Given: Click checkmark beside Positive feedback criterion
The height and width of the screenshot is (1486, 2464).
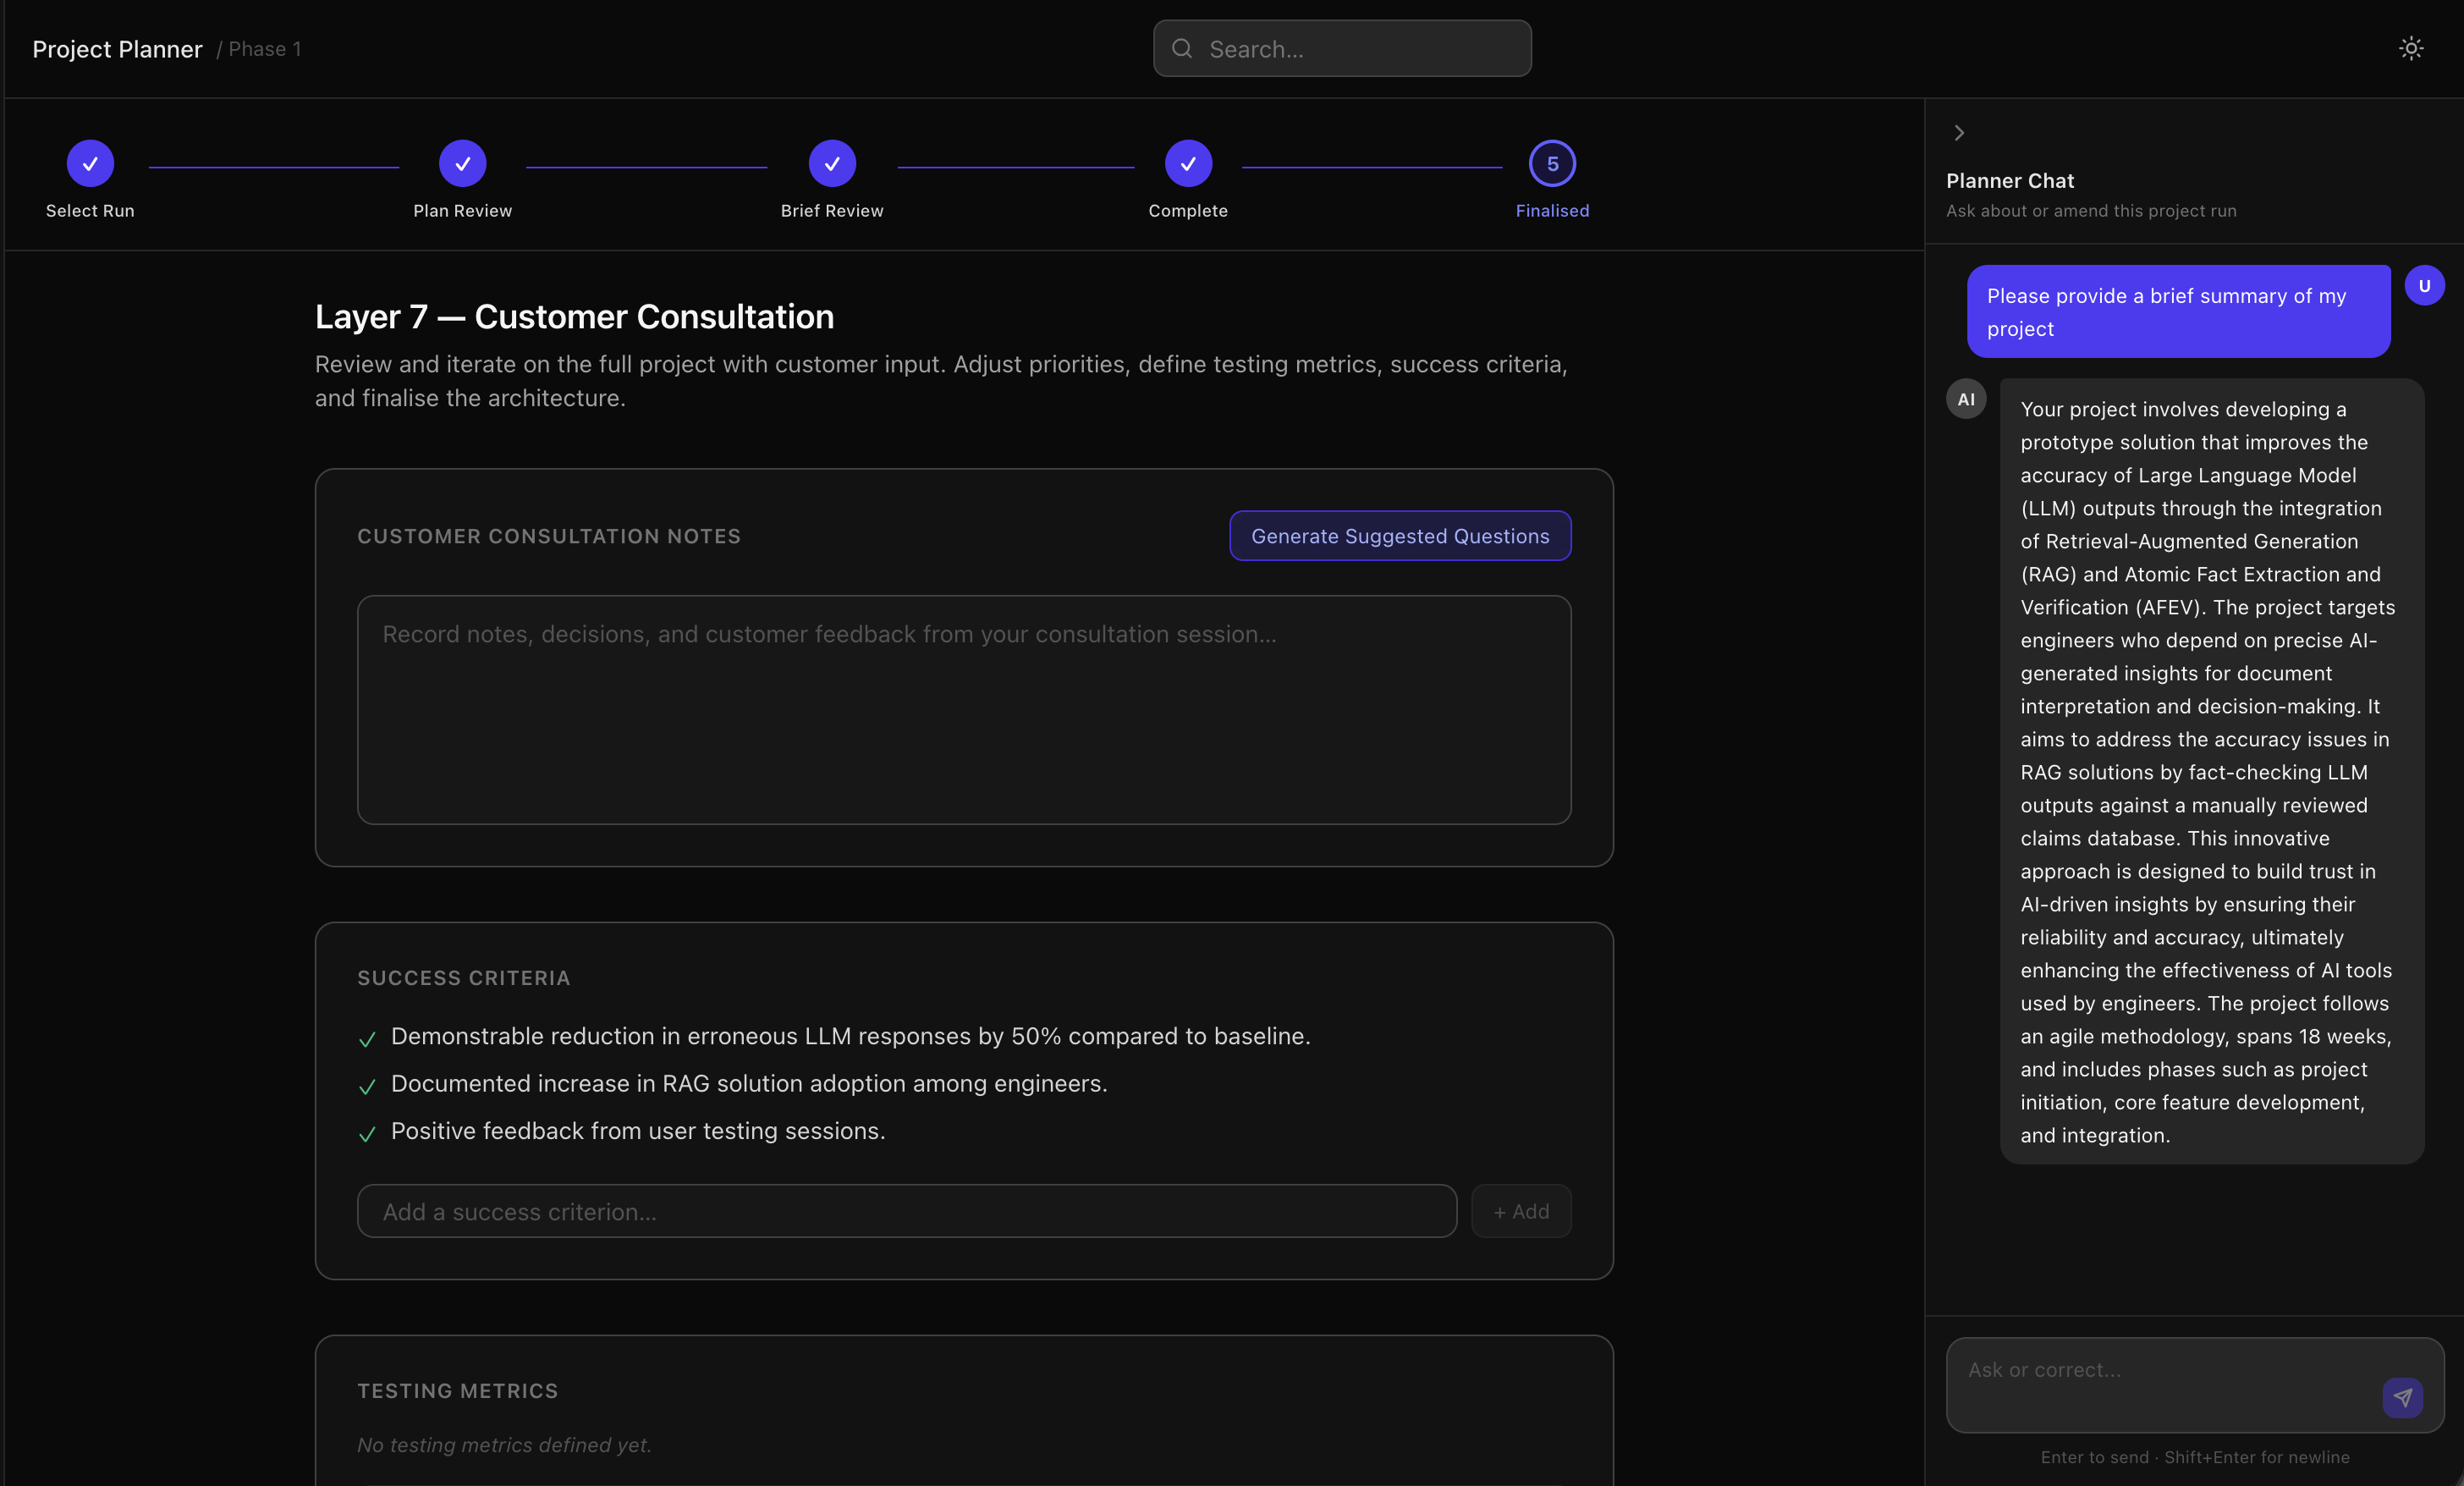Looking at the screenshot, I should click(367, 1133).
